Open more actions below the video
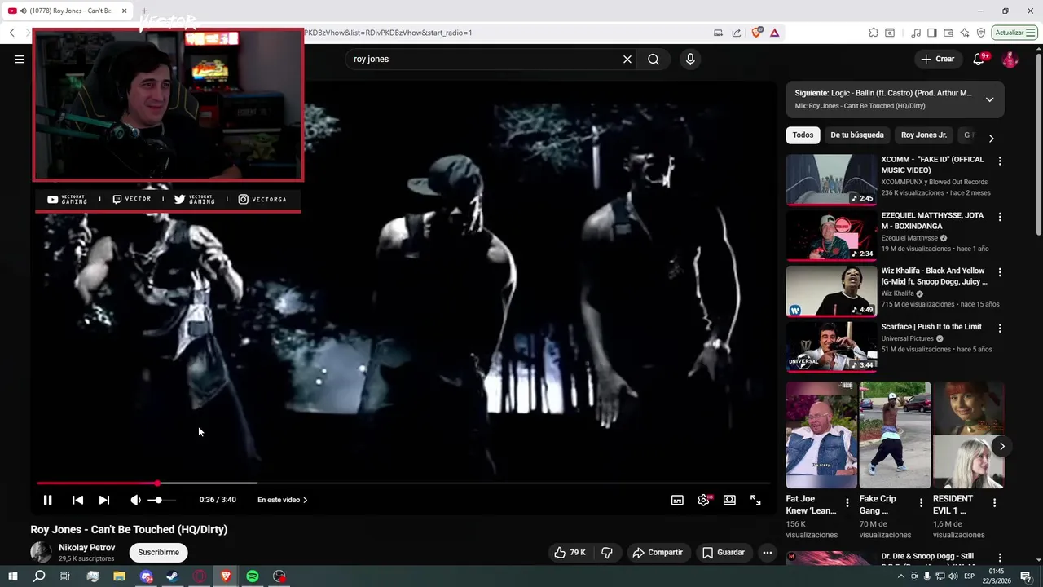 pyautogui.click(x=767, y=552)
